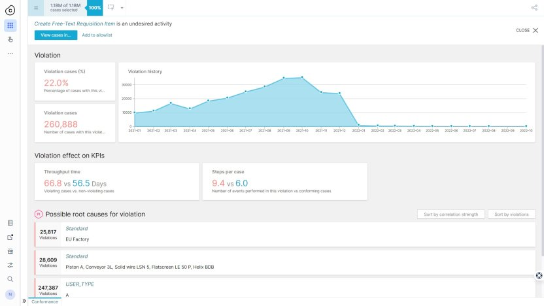
Task: Click the Violation history chart title
Action: pyautogui.click(x=145, y=71)
